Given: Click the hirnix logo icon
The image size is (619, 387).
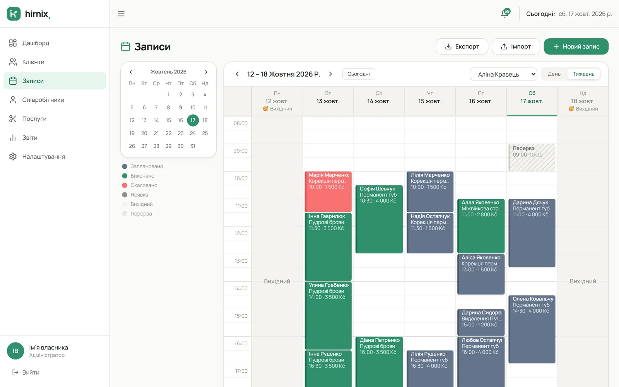Looking at the screenshot, I should click(14, 14).
